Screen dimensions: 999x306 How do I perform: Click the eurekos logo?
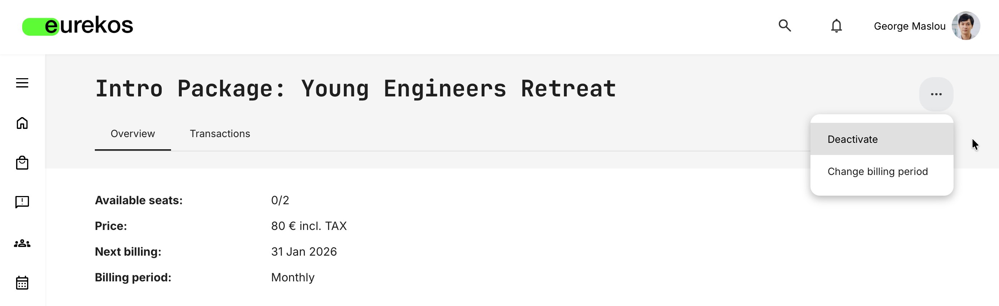(78, 26)
